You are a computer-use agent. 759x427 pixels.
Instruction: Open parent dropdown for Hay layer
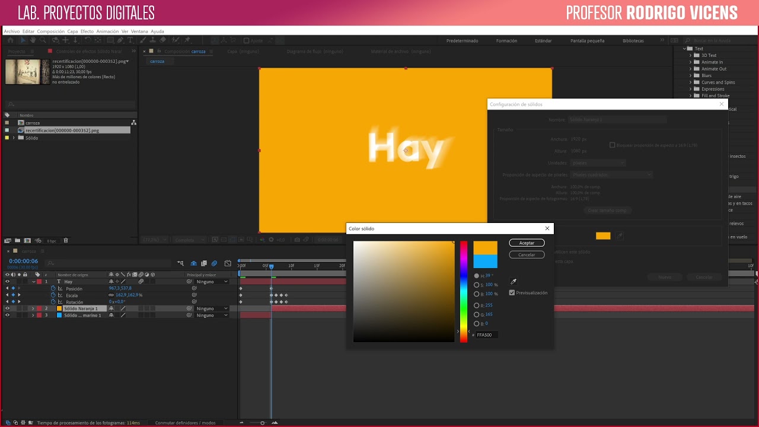click(212, 282)
